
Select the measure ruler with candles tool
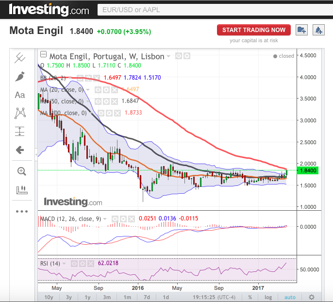22,190
